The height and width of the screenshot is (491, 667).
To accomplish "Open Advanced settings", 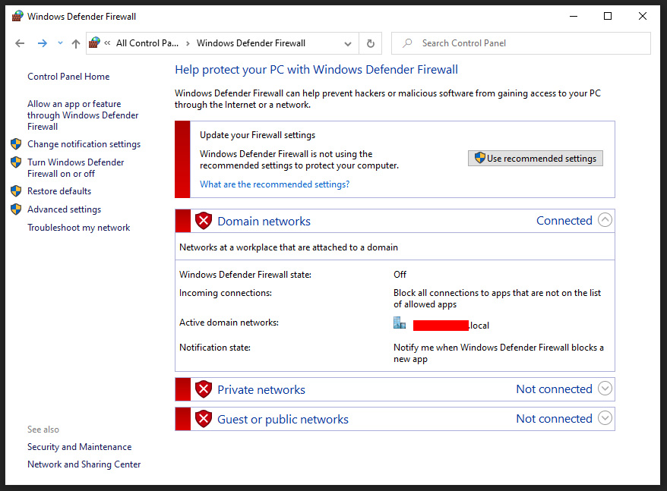I will pos(65,209).
